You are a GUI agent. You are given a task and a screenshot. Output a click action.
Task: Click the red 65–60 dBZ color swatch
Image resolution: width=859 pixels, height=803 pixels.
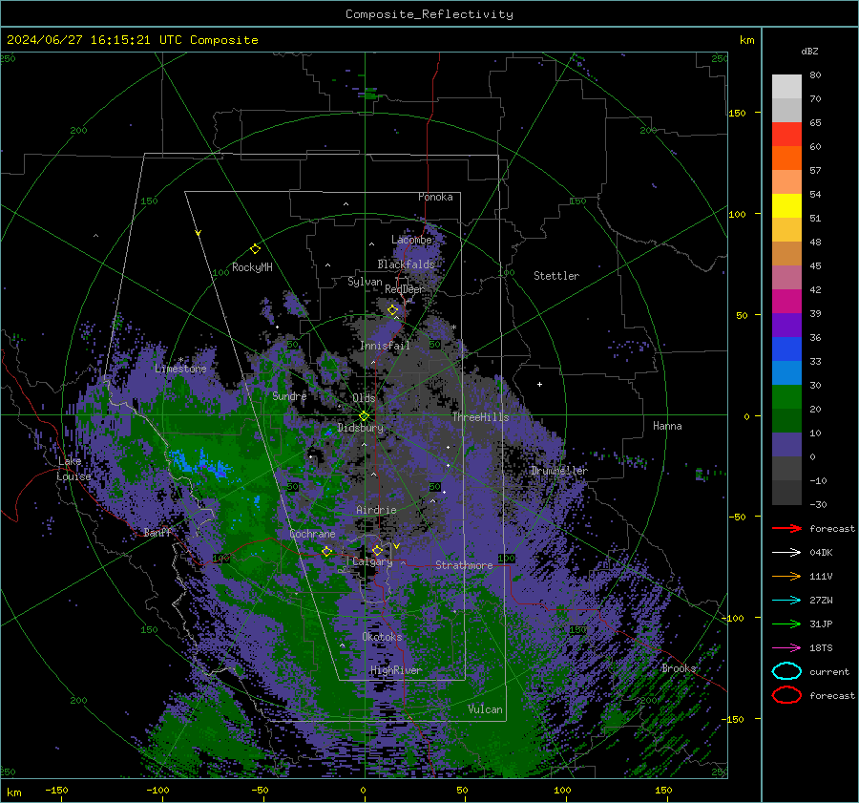coord(786,135)
